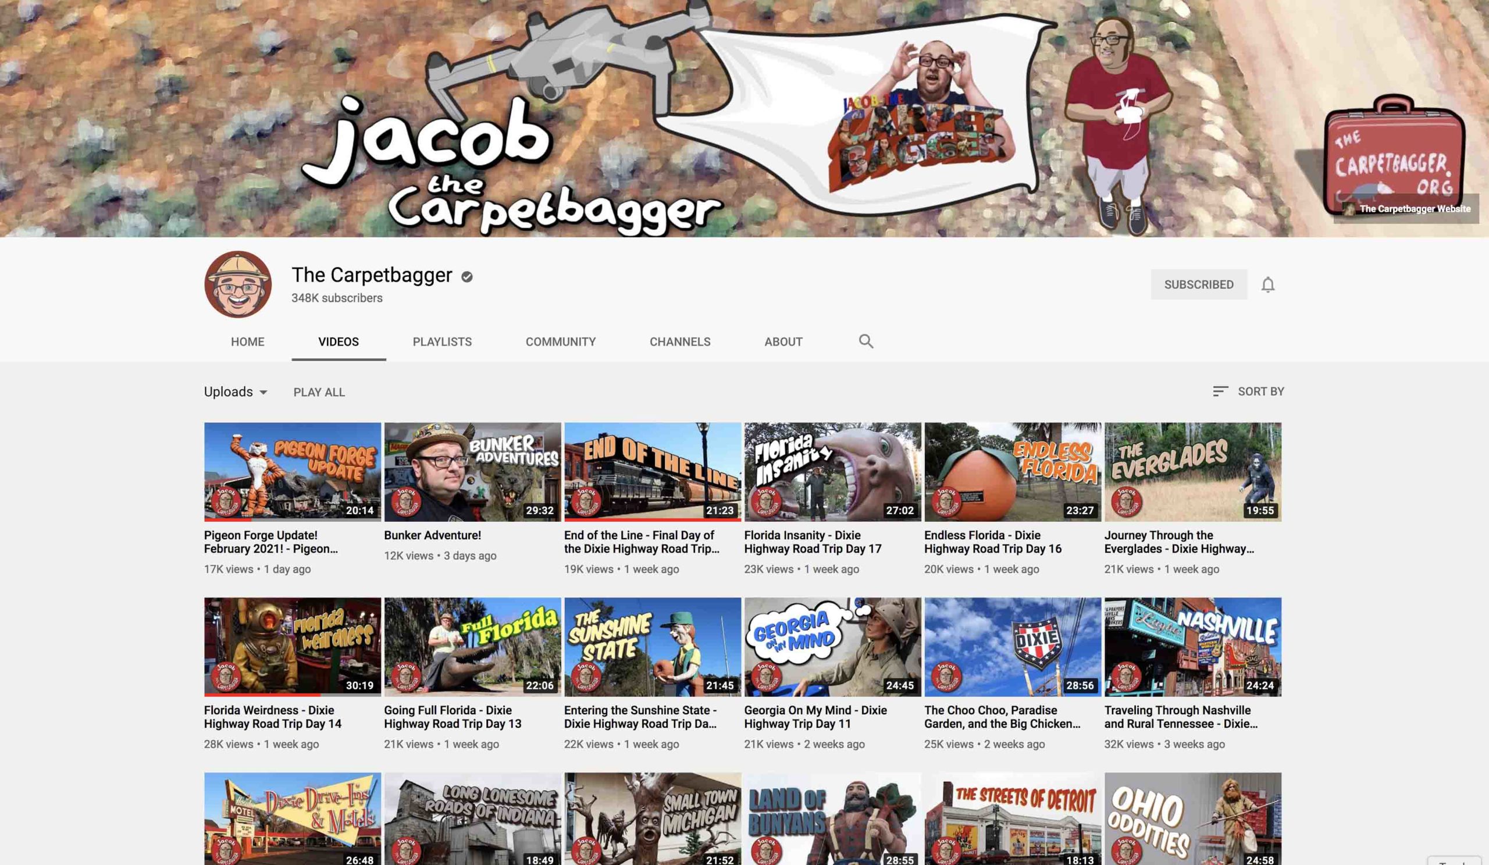
Task: Open The Everglades video thumbnail
Action: point(1193,472)
